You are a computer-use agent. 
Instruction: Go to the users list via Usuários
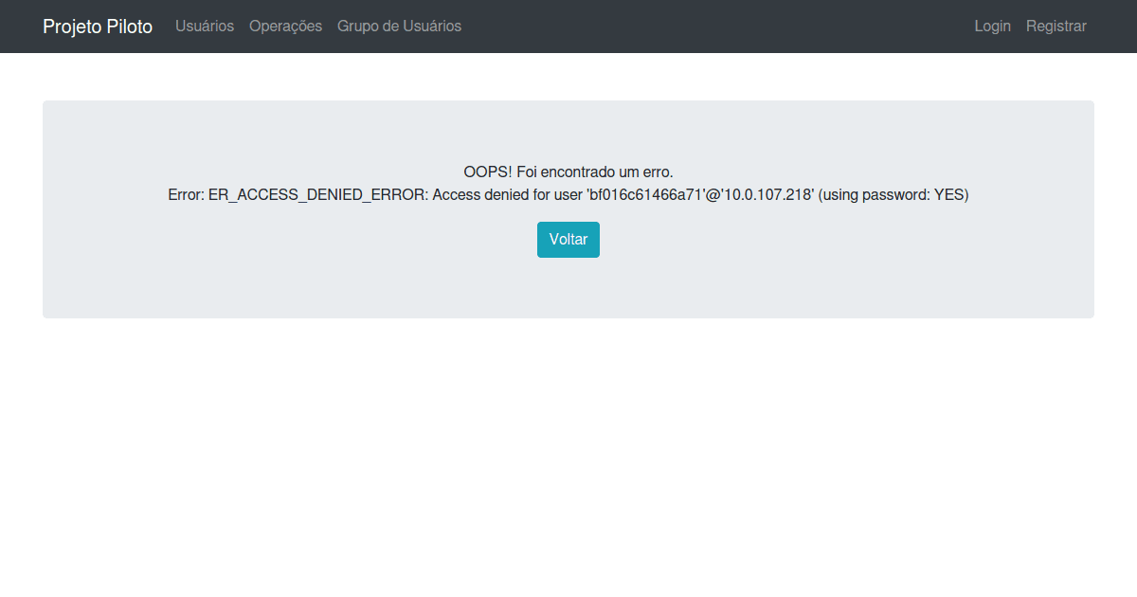point(204,26)
